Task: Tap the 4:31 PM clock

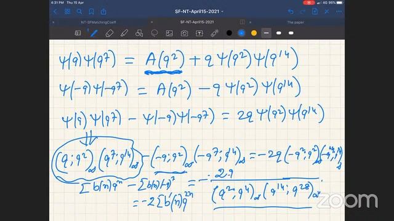Action: [x=57, y=2]
